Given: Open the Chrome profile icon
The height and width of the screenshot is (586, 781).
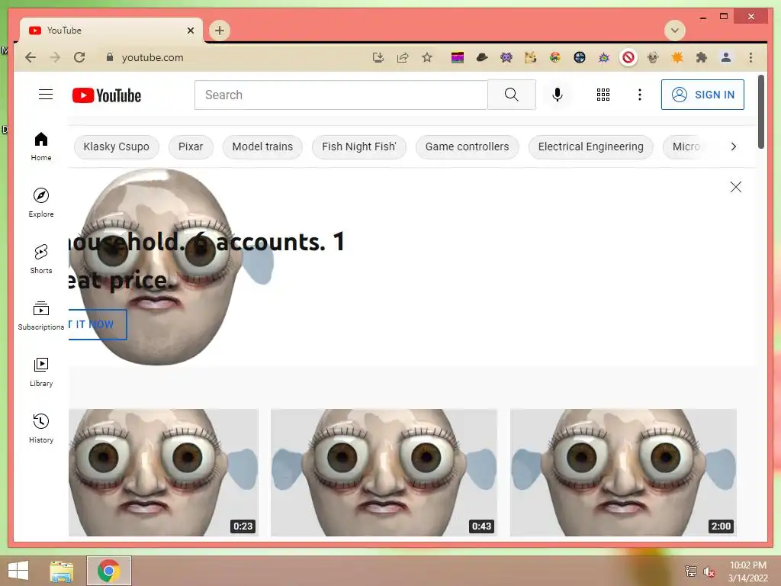Looking at the screenshot, I should [x=726, y=57].
